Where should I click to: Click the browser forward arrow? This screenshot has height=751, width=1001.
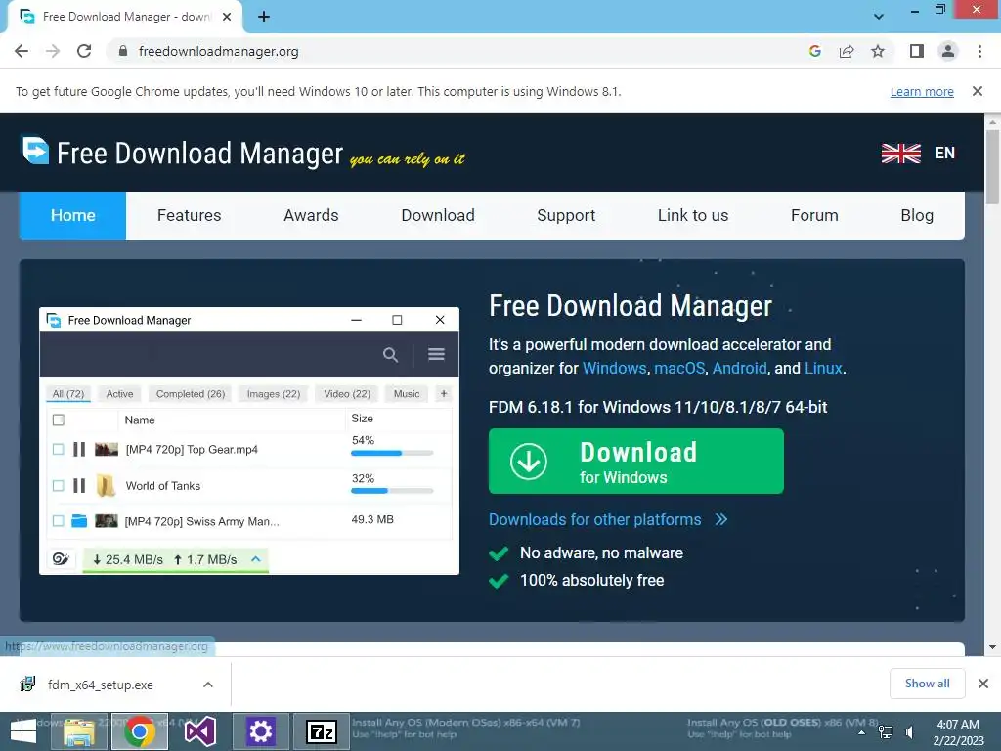[x=53, y=51]
